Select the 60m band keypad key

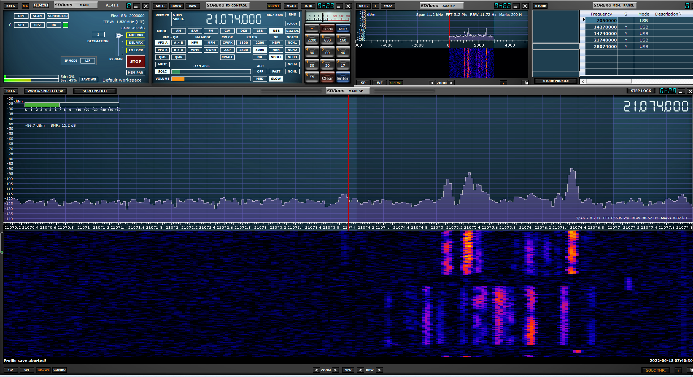(x=327, y=52)
